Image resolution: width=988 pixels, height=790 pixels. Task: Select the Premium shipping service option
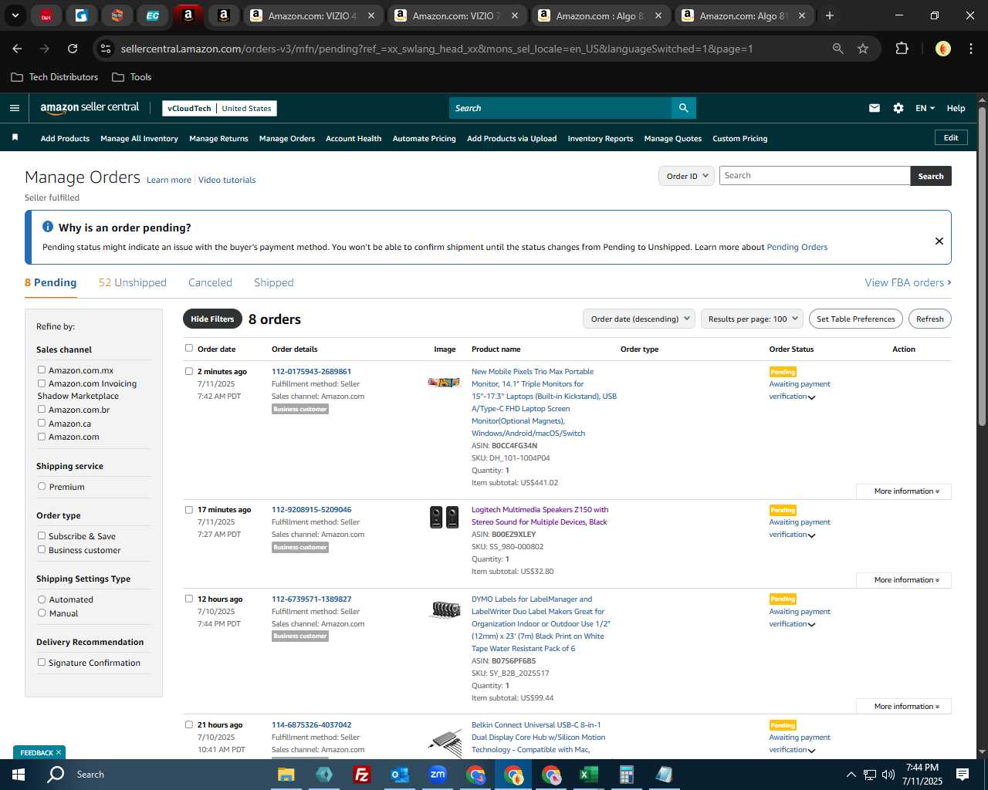[42, 487]
